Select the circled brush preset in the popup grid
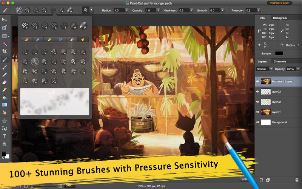 (x=35, y=62)
